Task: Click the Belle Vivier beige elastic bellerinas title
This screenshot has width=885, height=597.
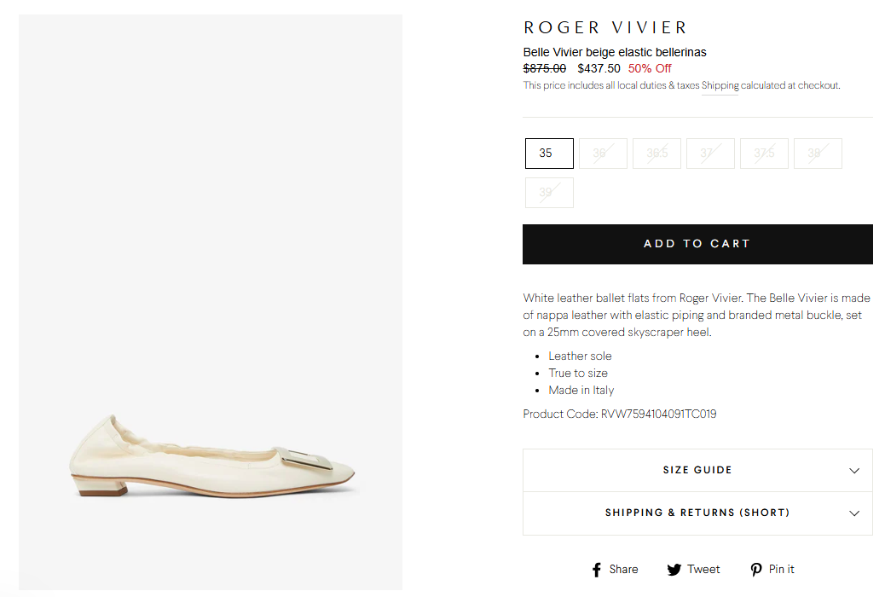Action: (x=614, y=52)
